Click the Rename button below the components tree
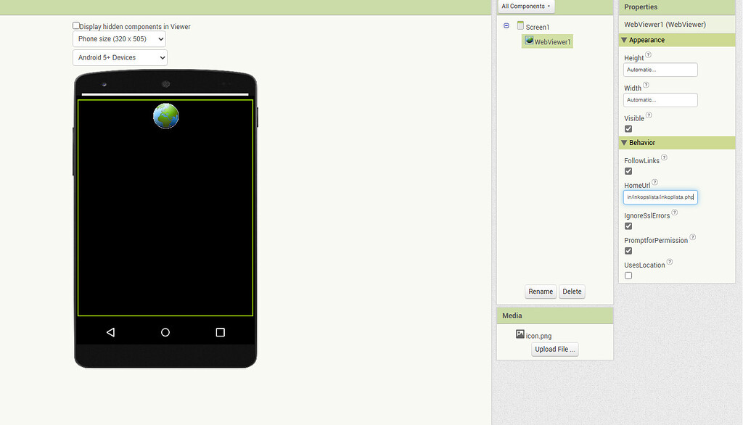The width and height of the screenshot is (743, 425). pos(541,291)
